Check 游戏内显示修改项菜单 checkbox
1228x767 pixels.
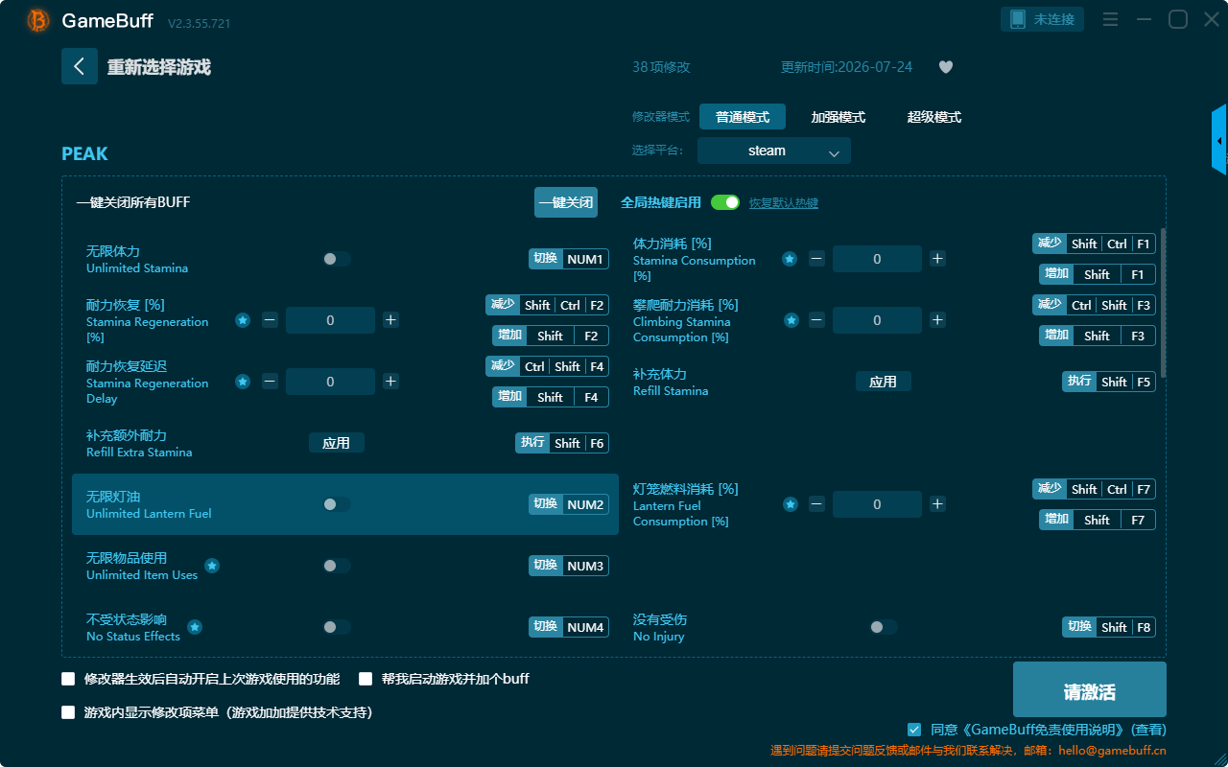(x=68, y=712)
